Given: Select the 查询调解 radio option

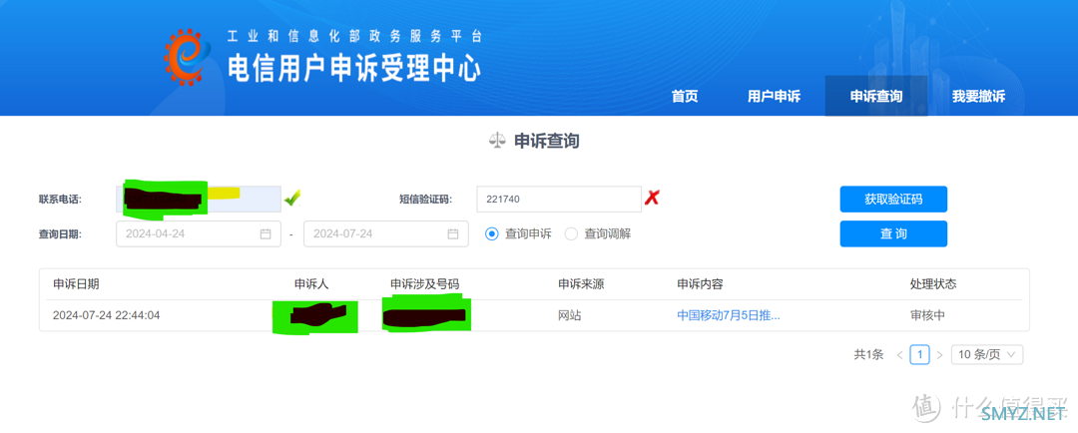Looking at the screenshot, I should (x=571, y=234).
